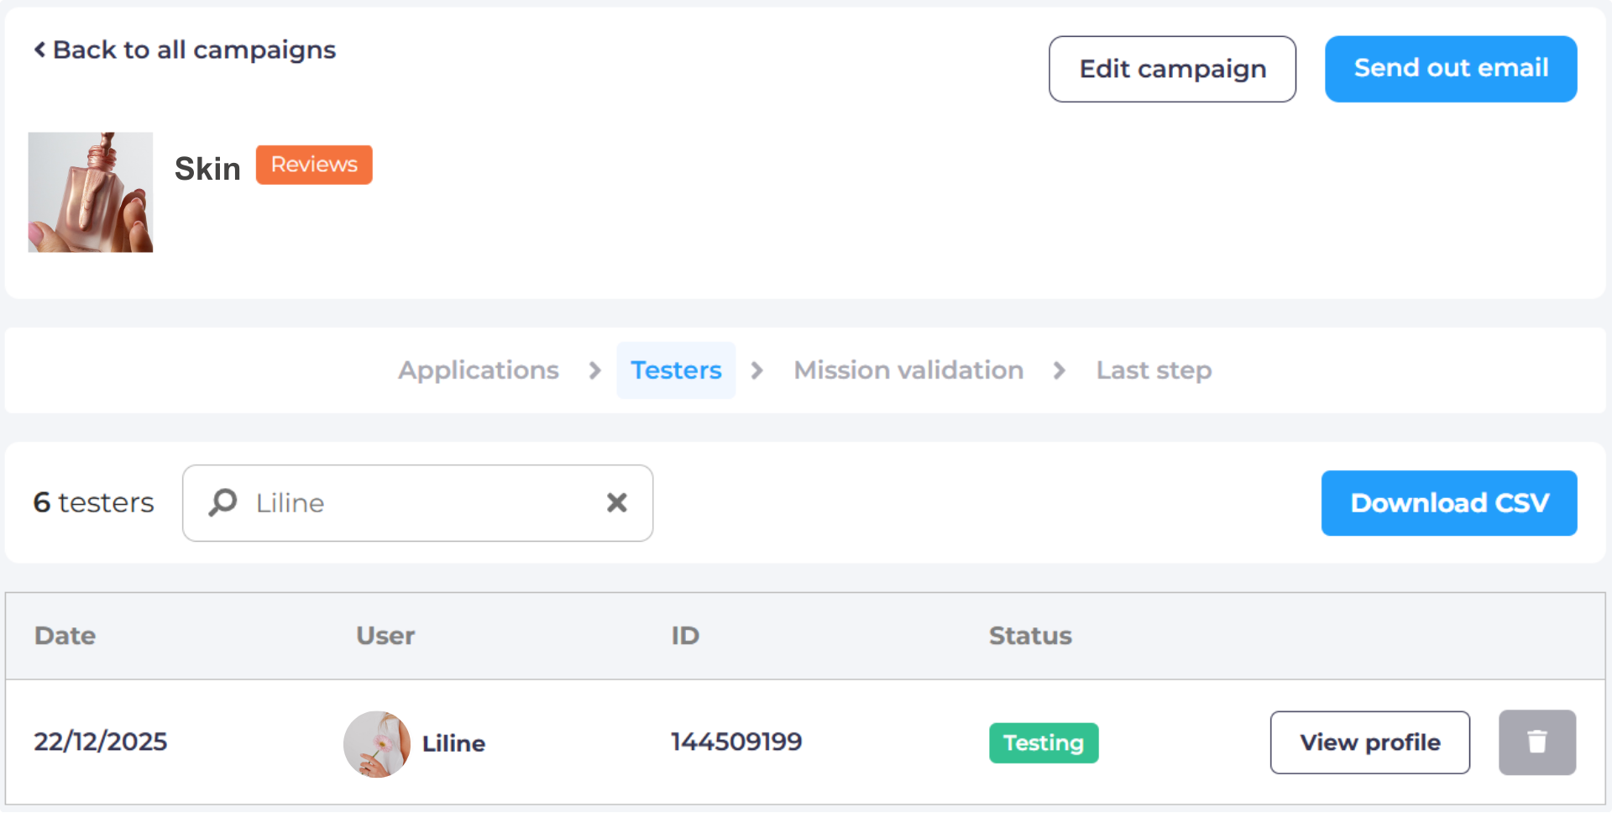
Task: Click the Send out email button
Action: point(1450,69)
